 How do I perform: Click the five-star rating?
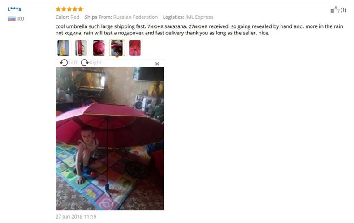click(x=69, y=9)
